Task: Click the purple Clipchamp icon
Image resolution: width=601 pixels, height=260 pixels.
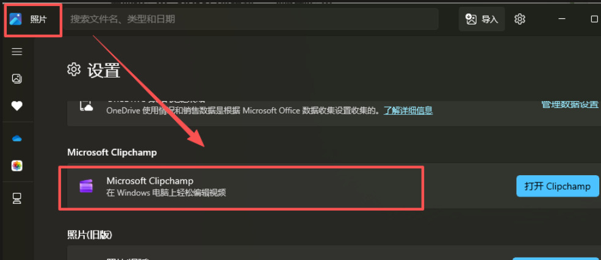Action: click(x=86, y=186)
